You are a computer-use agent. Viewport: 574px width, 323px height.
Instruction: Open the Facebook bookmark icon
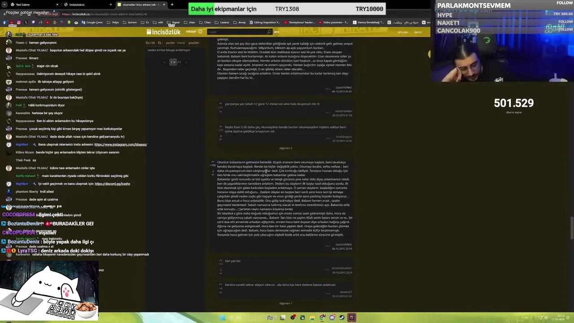point(4,22)
